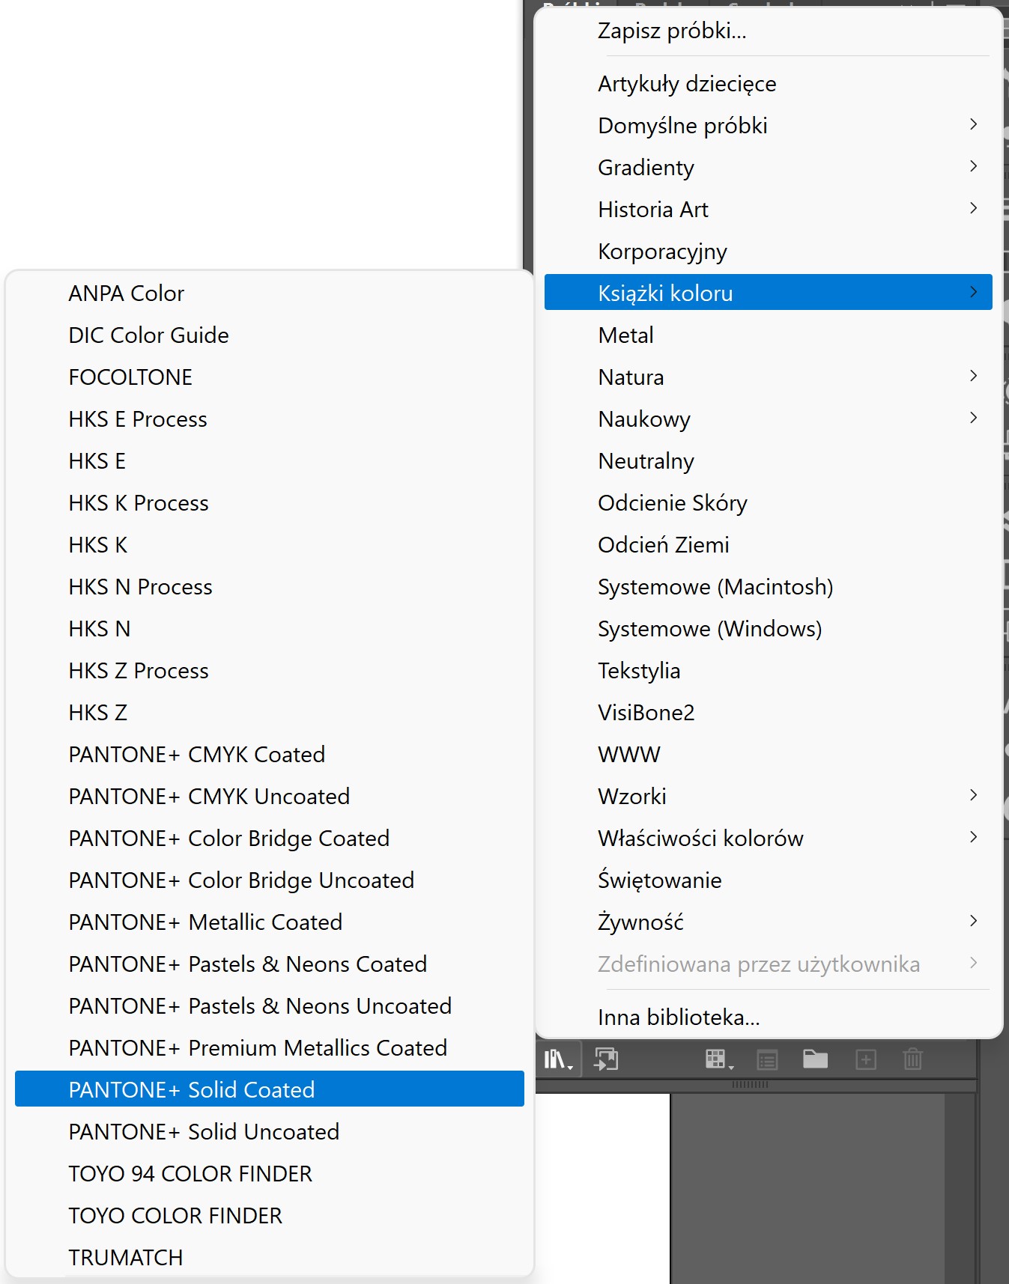Open HKS Z Process book
The image size is (1009, 1284).
click(270, 671)
